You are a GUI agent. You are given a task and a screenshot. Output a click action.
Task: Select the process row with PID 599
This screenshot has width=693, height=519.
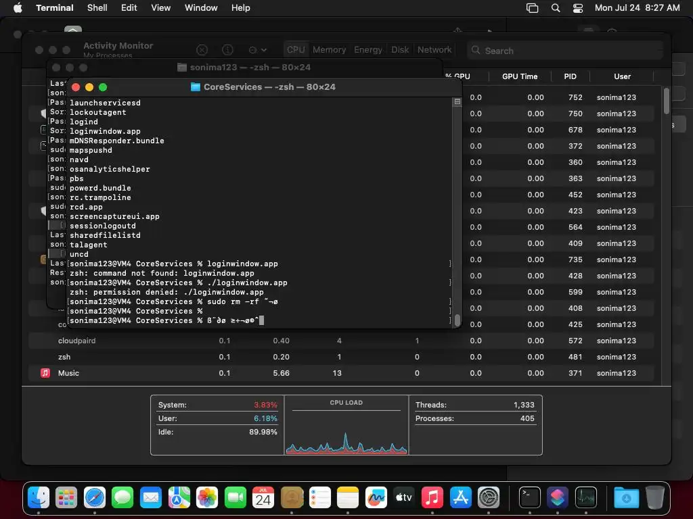coord(558,292)
